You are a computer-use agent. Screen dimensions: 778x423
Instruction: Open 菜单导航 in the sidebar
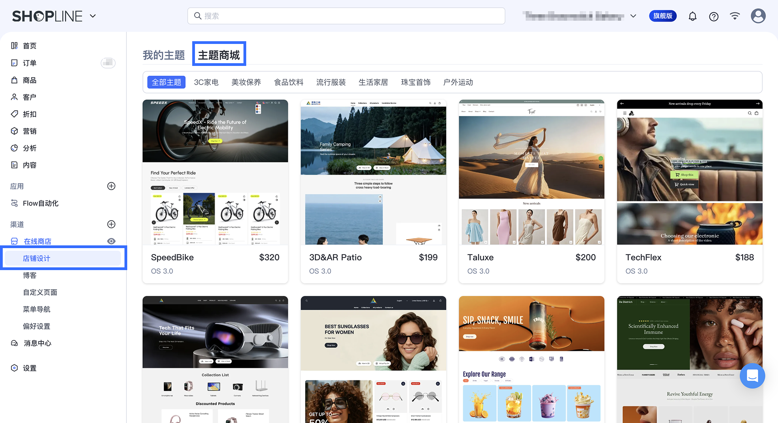37,309
